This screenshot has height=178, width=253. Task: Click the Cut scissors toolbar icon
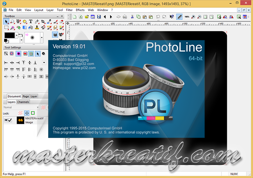[132, 17]
